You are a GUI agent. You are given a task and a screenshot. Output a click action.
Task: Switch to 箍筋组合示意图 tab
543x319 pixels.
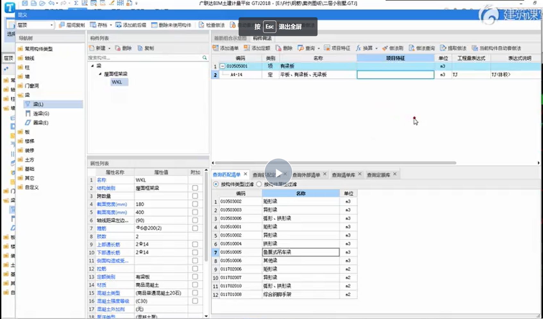[230, 38]
